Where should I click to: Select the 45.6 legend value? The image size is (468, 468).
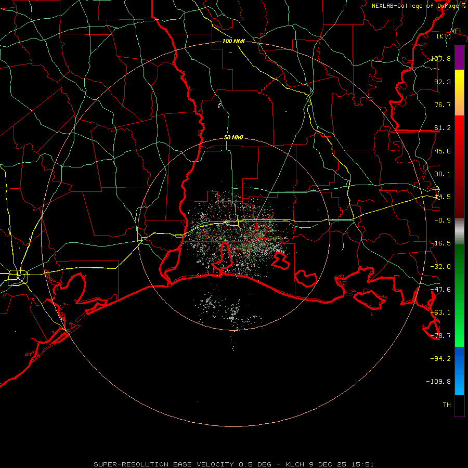(x=443, y=151)
